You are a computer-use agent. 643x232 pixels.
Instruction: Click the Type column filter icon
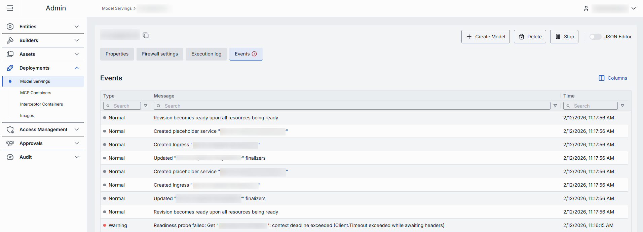(x=146, y=106)
